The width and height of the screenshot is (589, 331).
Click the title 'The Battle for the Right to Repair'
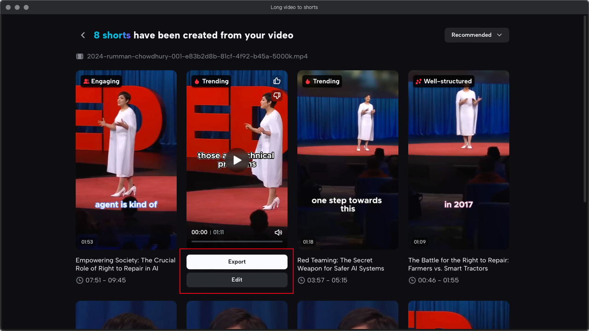[x=458, y=264]
